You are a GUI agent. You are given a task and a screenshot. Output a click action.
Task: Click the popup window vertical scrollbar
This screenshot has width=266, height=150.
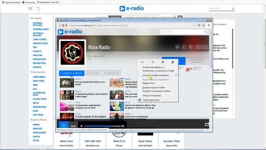coord(211,49)
